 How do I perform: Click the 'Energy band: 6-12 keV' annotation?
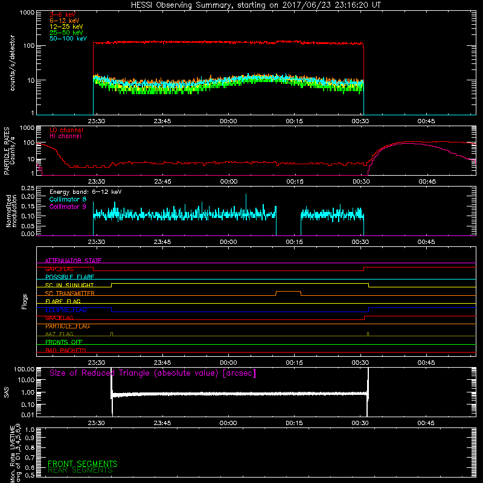pos(85,192)
